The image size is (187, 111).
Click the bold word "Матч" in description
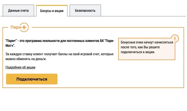coord(10,46)
